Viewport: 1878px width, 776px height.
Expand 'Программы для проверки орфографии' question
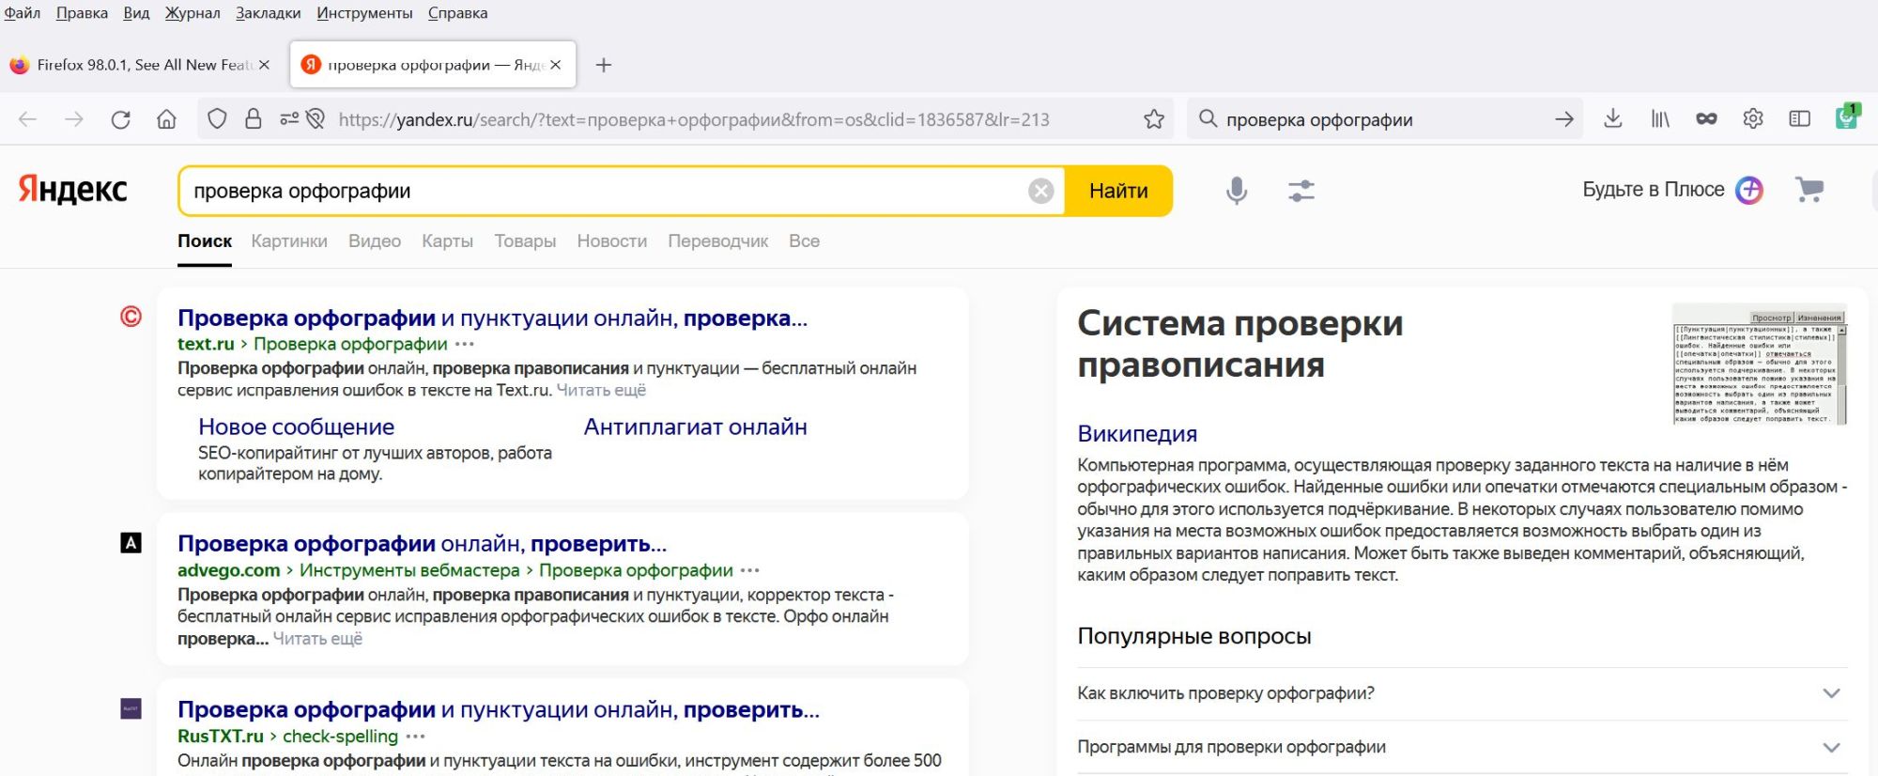click(x=1462, y=747)
